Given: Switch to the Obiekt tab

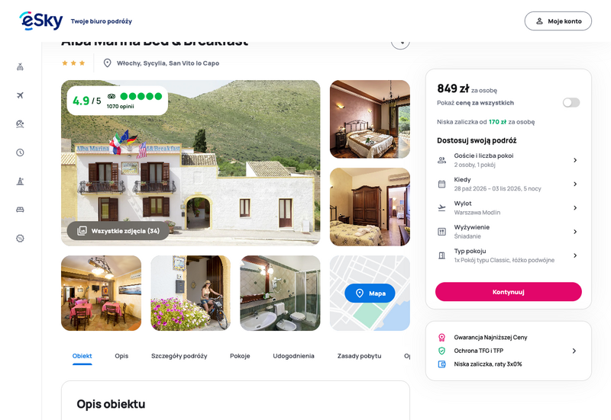Looking at the screenshot, I should tap(82, 356).
